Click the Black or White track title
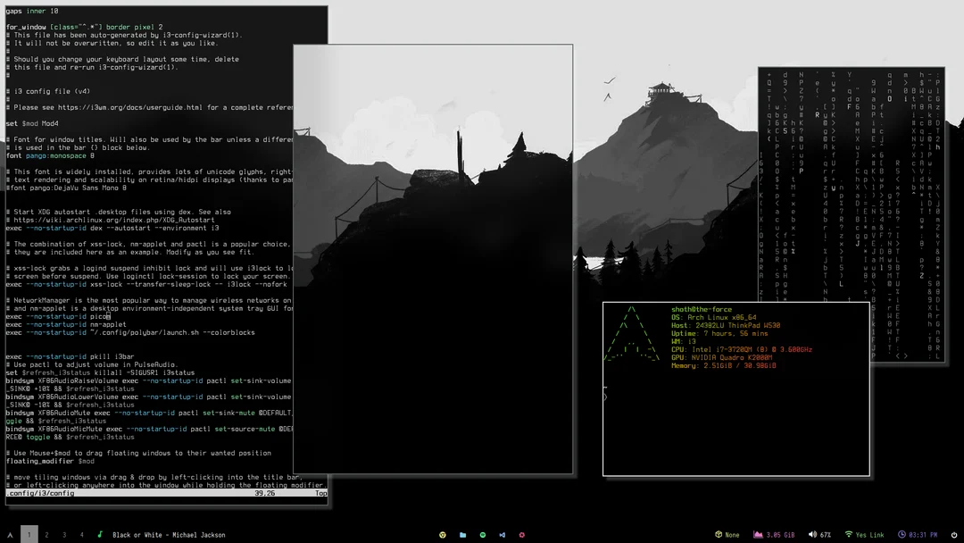 tap(170, 534)
